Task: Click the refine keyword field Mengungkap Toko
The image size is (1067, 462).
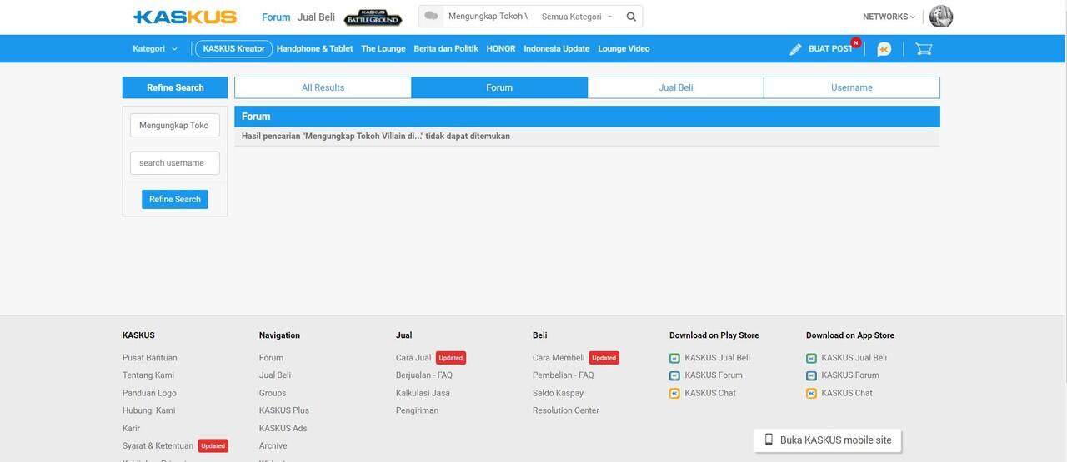Action: (175, 126)
